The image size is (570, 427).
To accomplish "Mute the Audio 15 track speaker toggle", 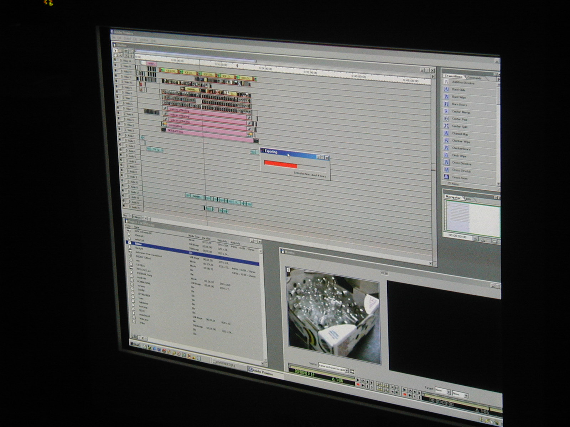I will pos(124,205).
